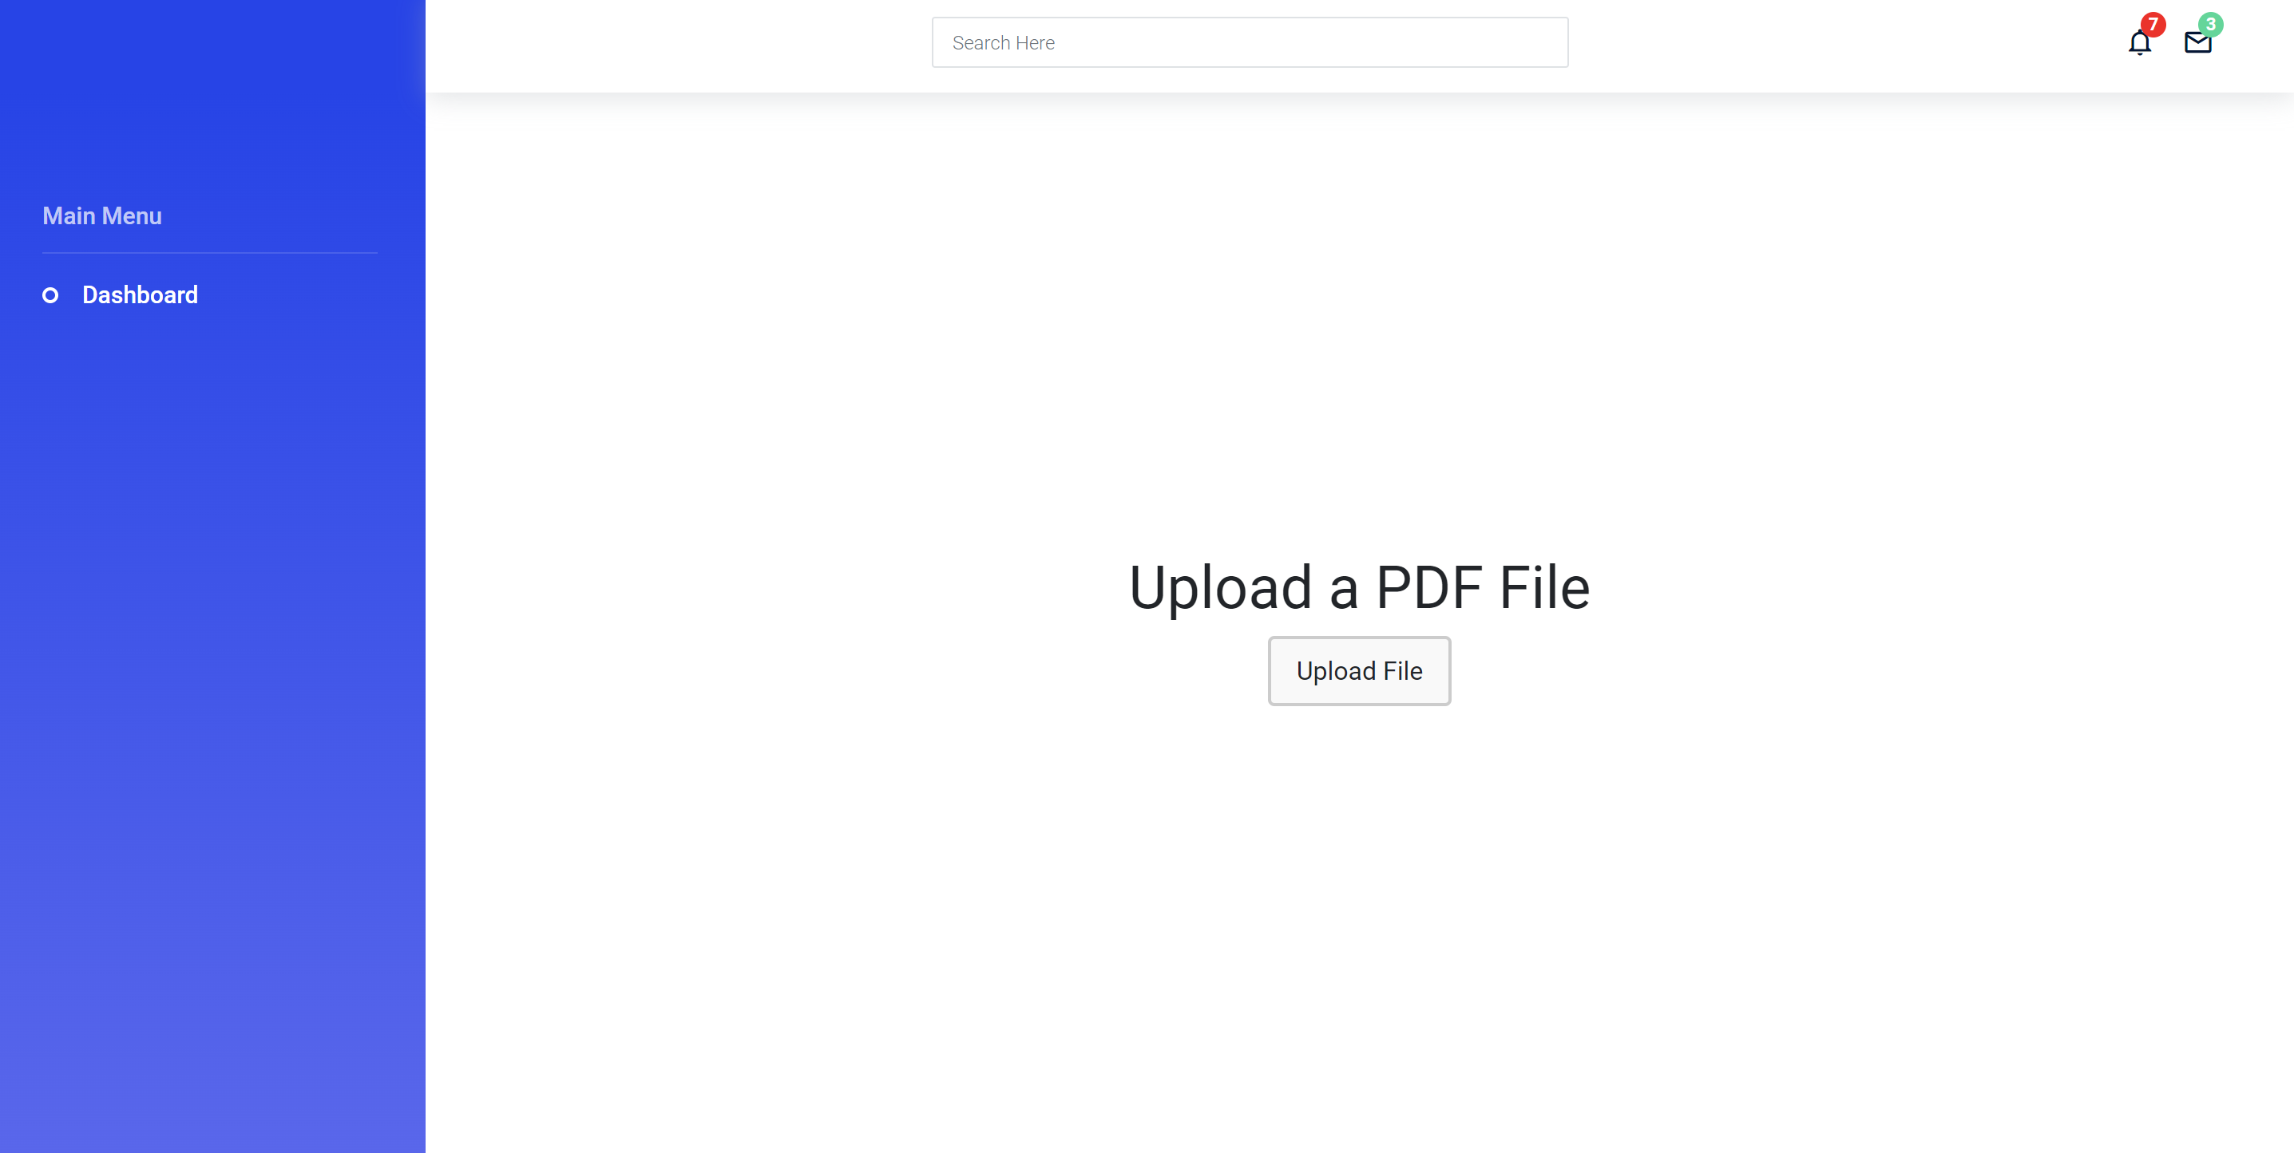Click the Upload File button

point(1359,671)
